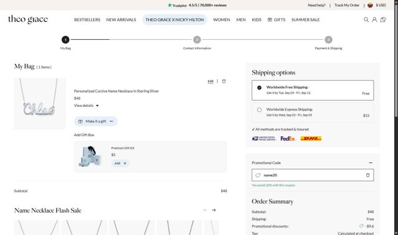Open the search magnifier icon
This screenshot has width=398, height=235.
[366, 19]
